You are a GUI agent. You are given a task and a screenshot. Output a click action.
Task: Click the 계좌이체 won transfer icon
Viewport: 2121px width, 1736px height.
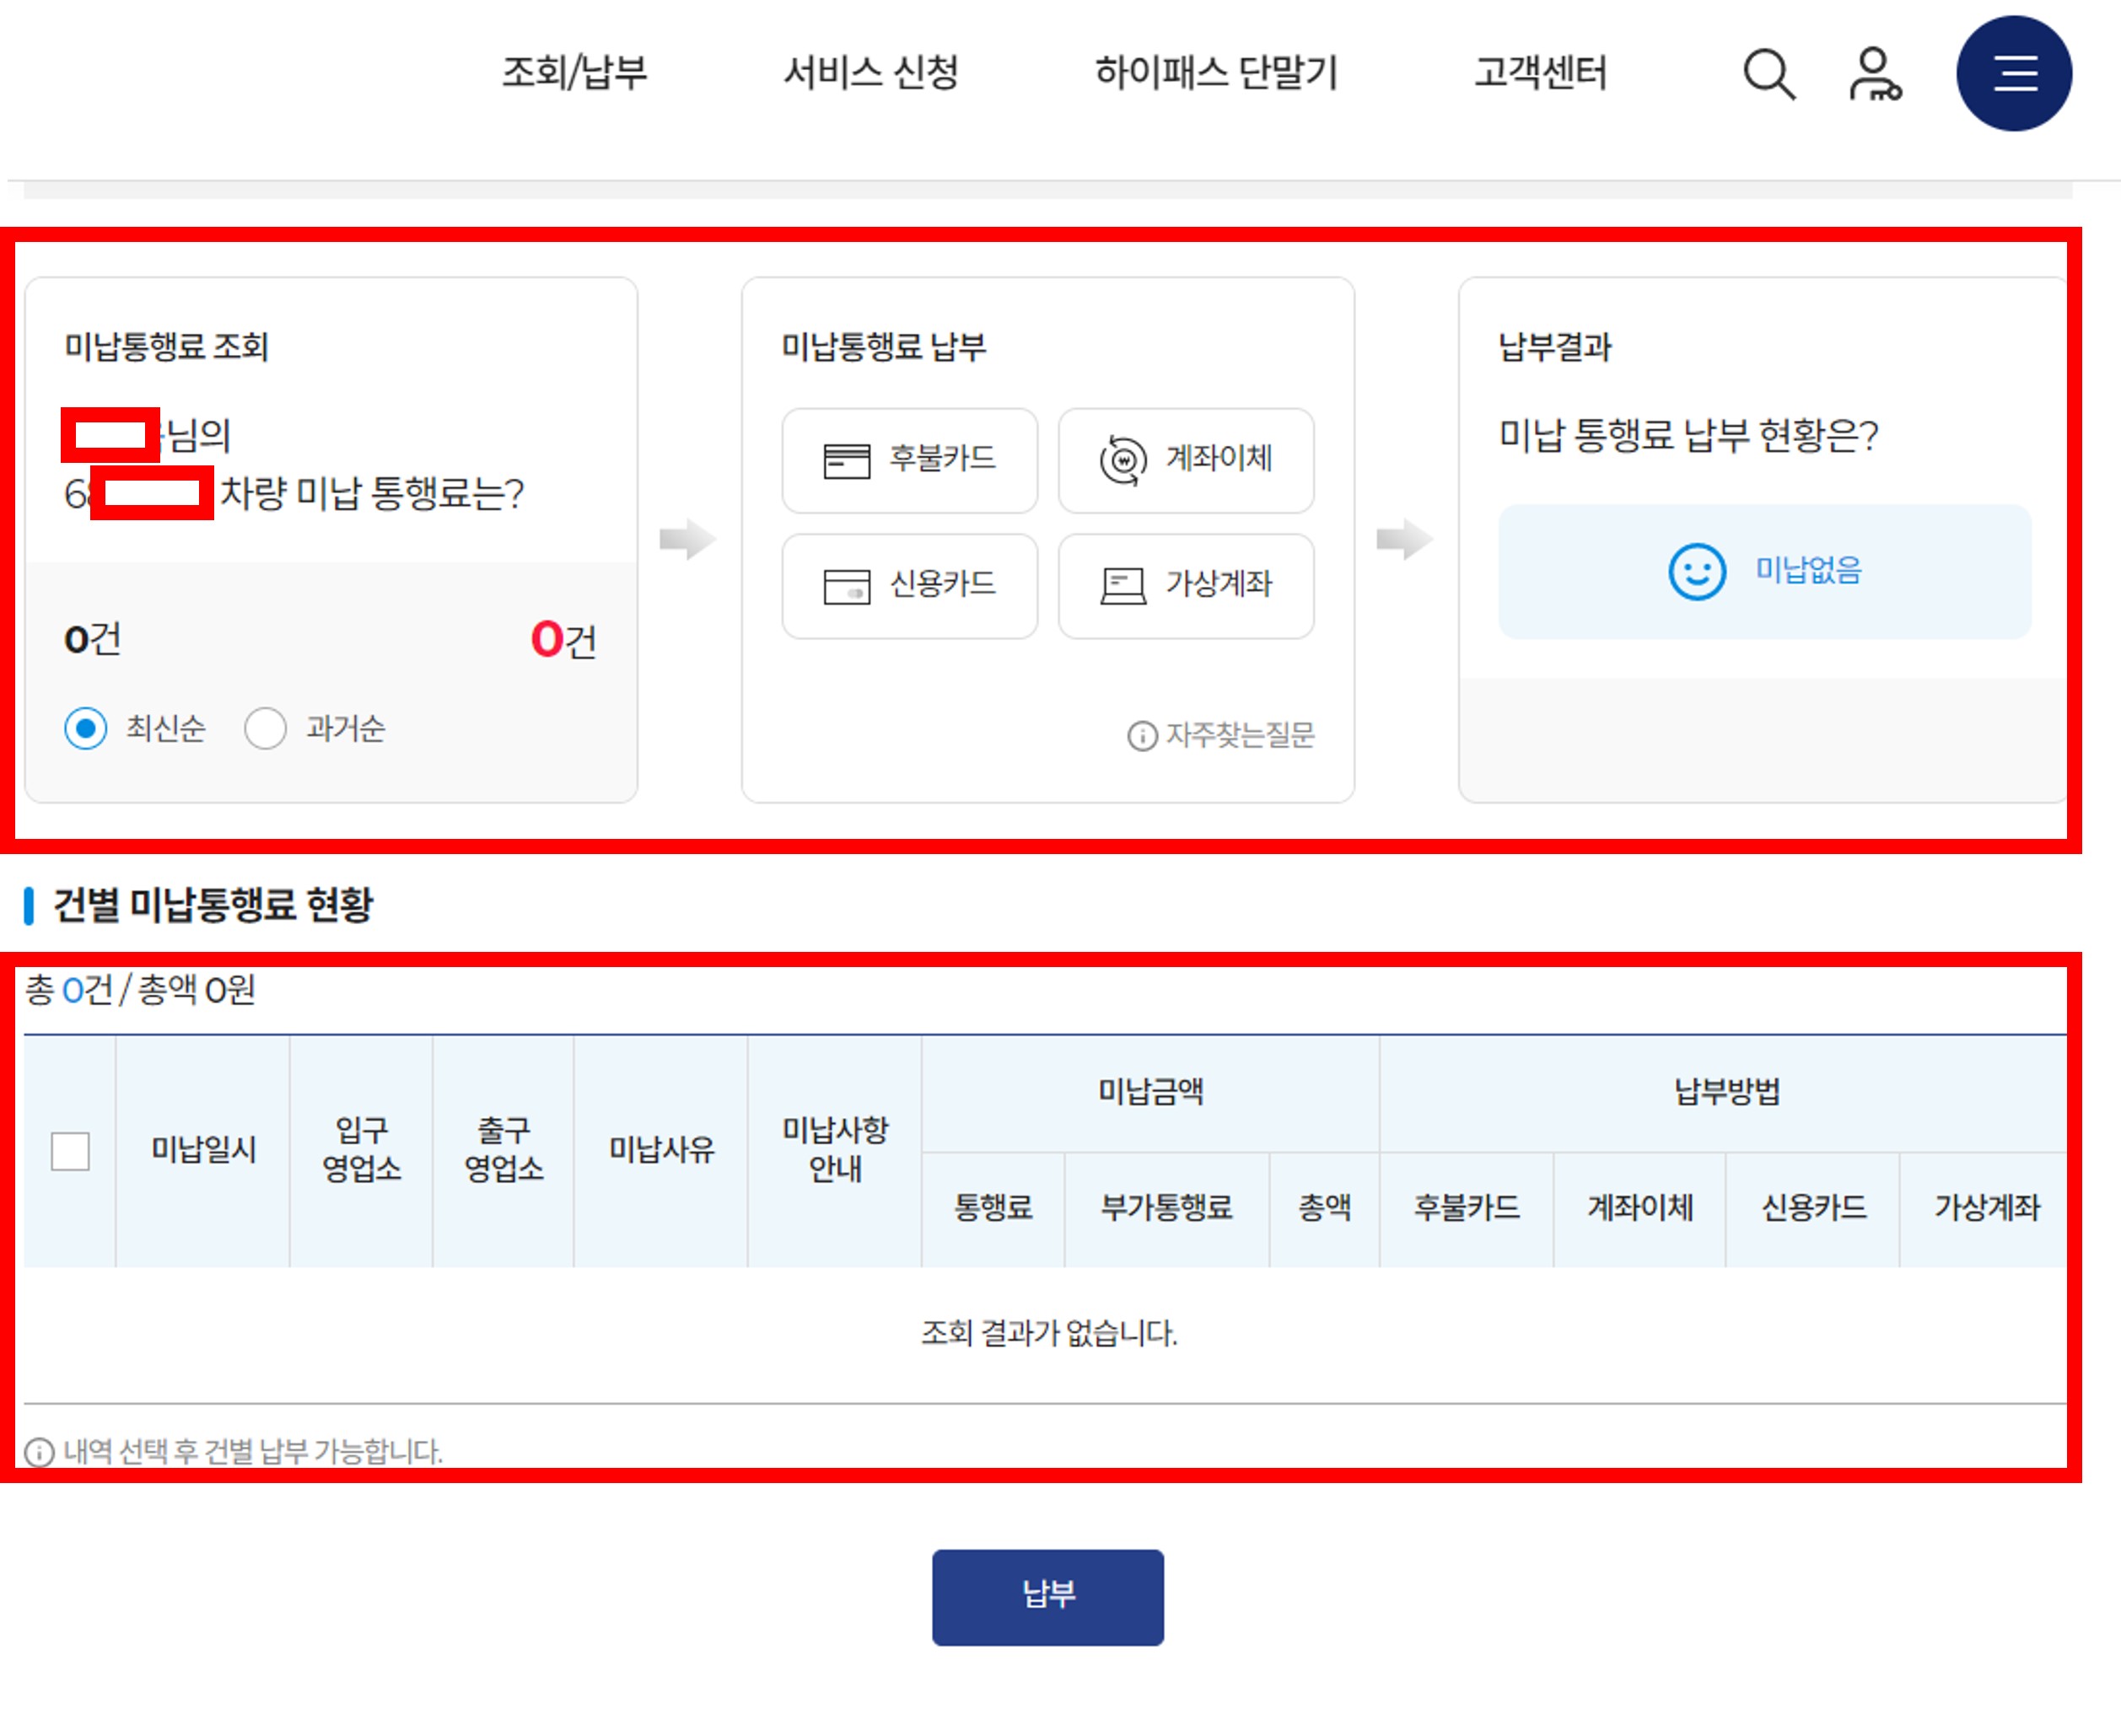[1122, 460]
